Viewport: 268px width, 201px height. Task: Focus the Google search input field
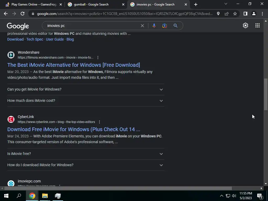click(x=92, y=26)
